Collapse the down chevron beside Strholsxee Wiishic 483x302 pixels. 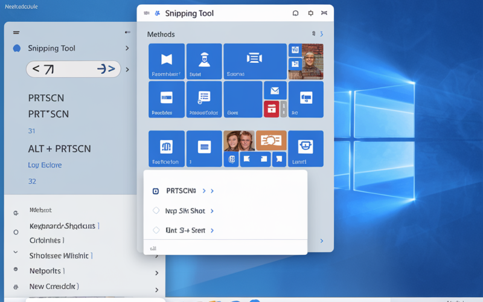(x=16, y=252)
